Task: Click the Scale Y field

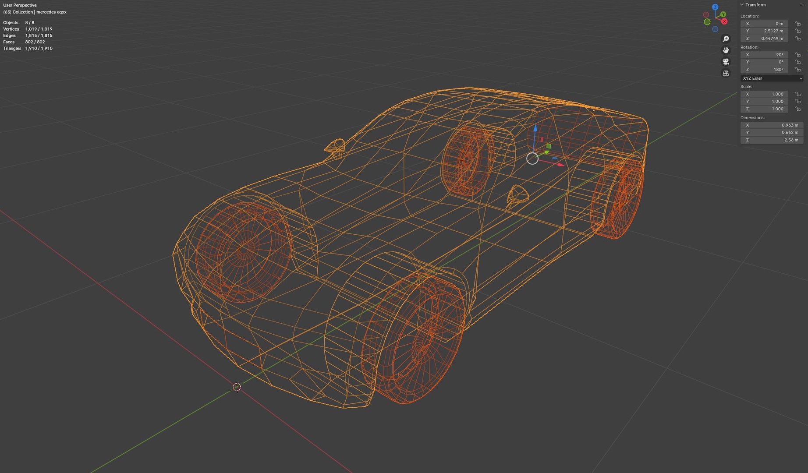Action: pos(764,102)
